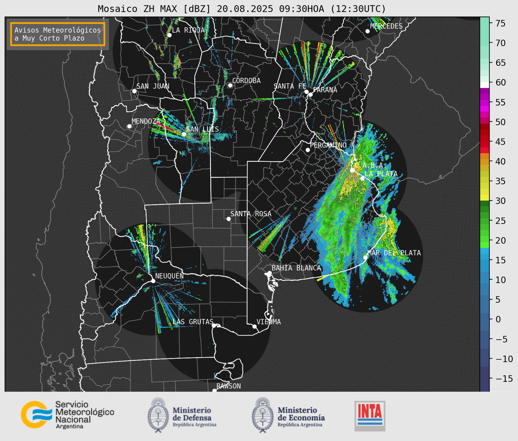Screen dimensions: 518x441
Task: Click the blue 10 dBZ band on scale
Action: [x=485, y=280]
